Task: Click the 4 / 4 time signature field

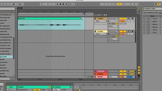Action: pyautogui.click(x=8, y=4)
